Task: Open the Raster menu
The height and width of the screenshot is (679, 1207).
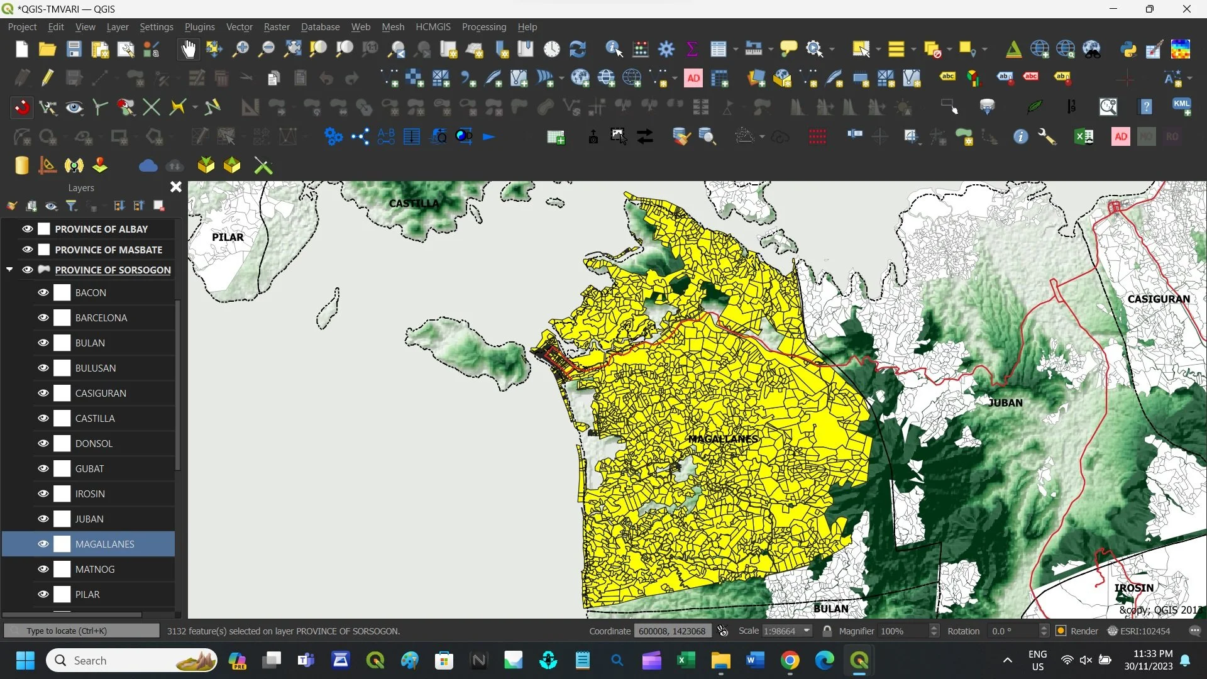Action: tap(277, 27)
